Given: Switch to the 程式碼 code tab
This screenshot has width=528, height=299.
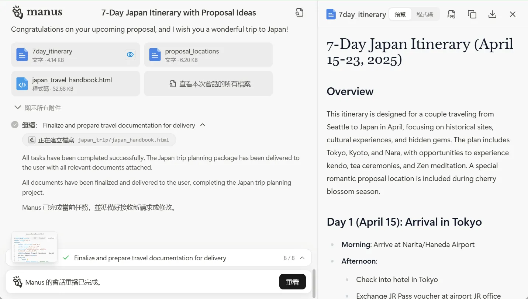Looking at the screenshot, I should tap(425, 14).
